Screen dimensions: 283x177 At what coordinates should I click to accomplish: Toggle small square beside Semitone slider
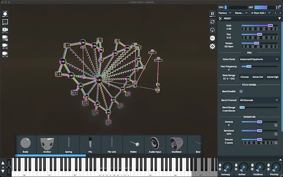[276, 134]
